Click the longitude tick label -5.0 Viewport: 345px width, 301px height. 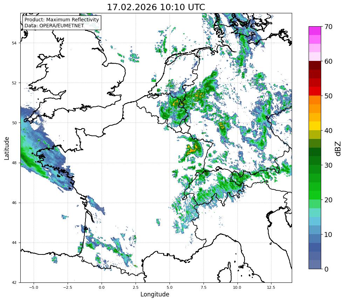pyautogui.click(x=34, y=287)
